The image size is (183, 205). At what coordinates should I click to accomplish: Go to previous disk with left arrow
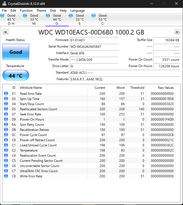click(5, 32)
